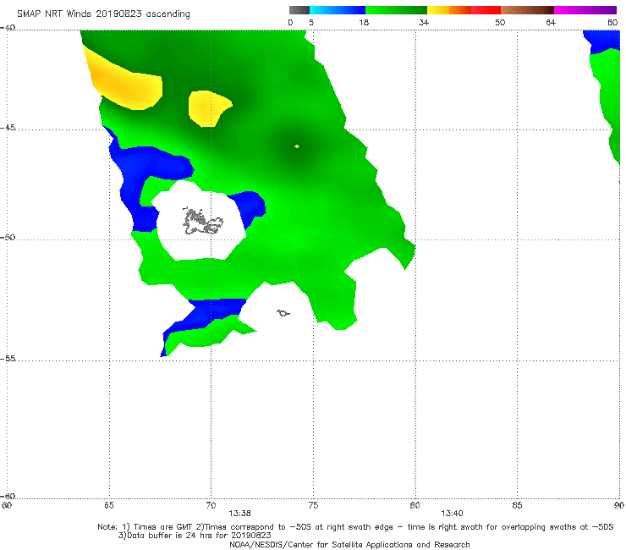Click the latitude label '-45'
Screen dimensions: 626x550
8,128
